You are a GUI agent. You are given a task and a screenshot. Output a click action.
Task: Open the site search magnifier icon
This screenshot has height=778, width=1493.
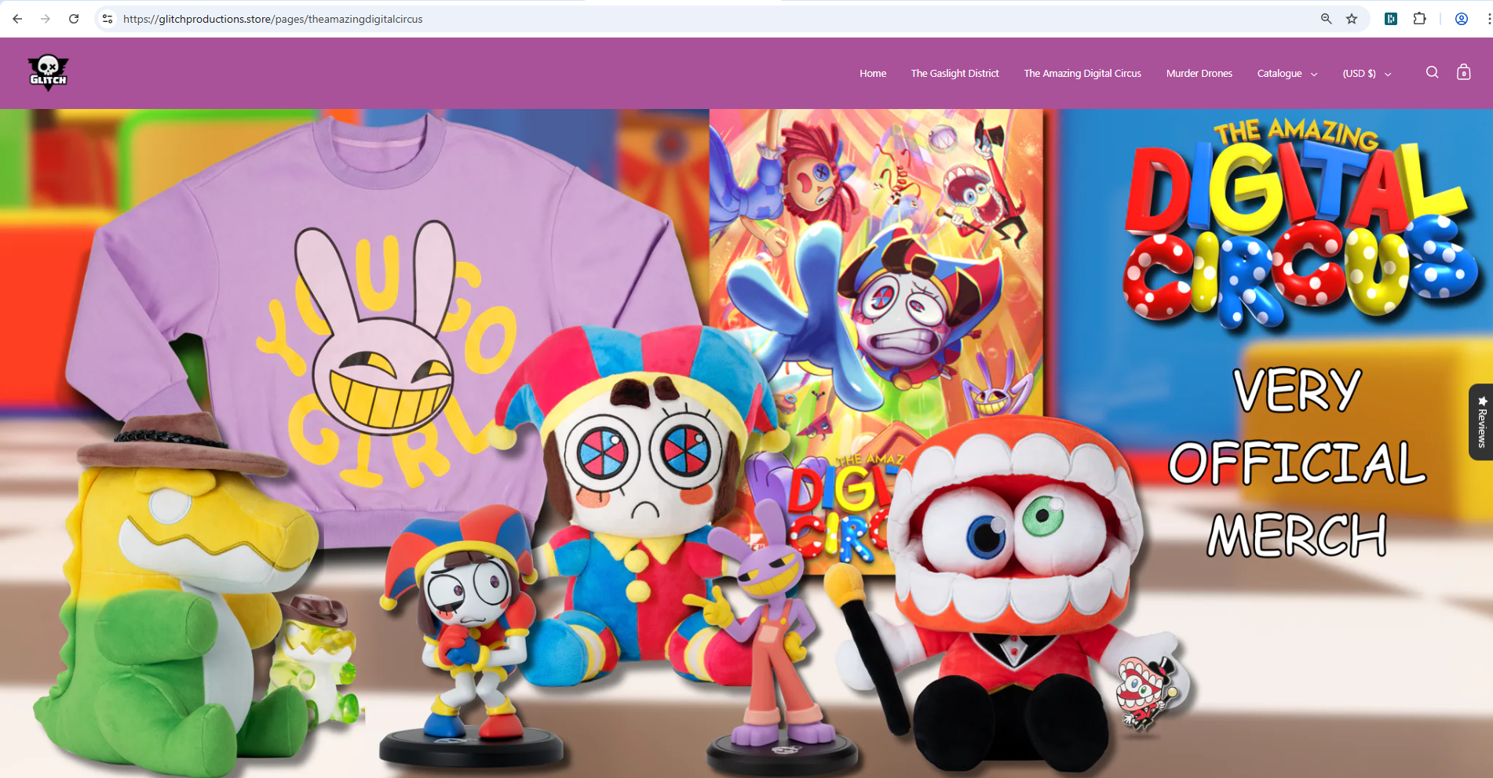click(1432, 73)
